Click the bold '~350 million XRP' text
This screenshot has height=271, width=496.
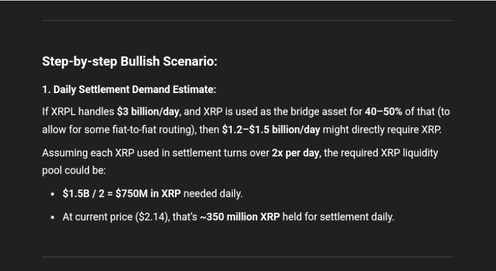240,217
